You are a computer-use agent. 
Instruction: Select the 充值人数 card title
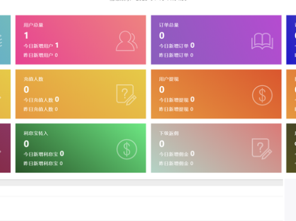[x=33, y=79]
